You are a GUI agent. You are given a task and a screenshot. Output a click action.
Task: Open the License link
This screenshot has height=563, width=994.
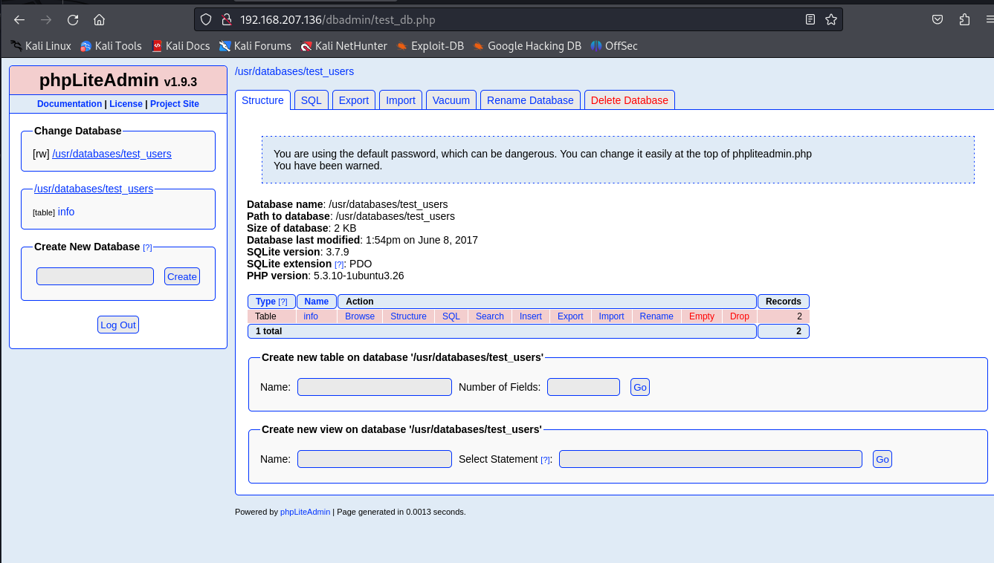pyautogui.click(x=126, y=104)
